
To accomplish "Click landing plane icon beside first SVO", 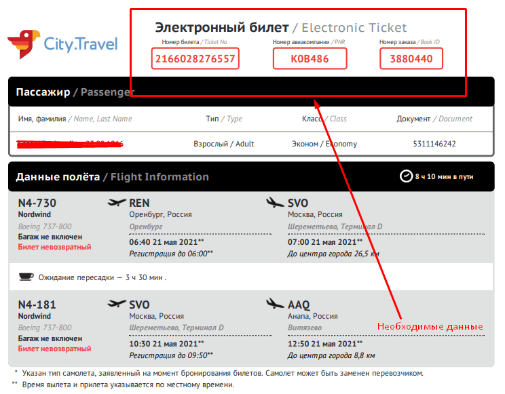I will coord(275,203).
